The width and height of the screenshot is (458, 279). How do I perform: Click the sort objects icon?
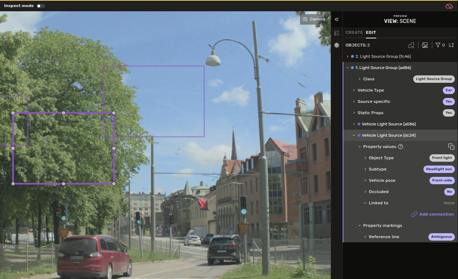(451, 45)
